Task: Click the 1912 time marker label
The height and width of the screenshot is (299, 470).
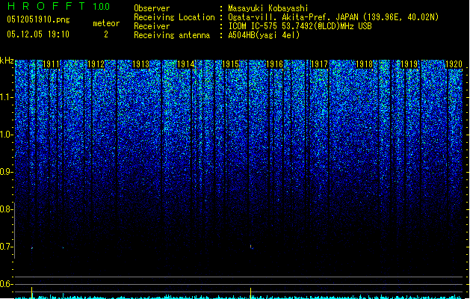Action: pos(96,64)
